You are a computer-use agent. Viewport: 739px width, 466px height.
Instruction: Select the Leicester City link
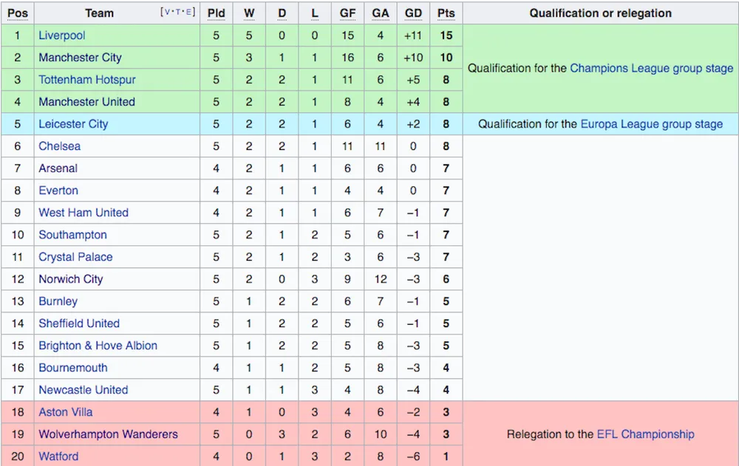[73, 124]
